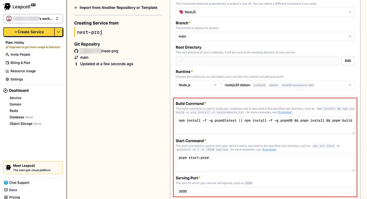Click the back arrow beside Import from Another Repository

[76, 8]
